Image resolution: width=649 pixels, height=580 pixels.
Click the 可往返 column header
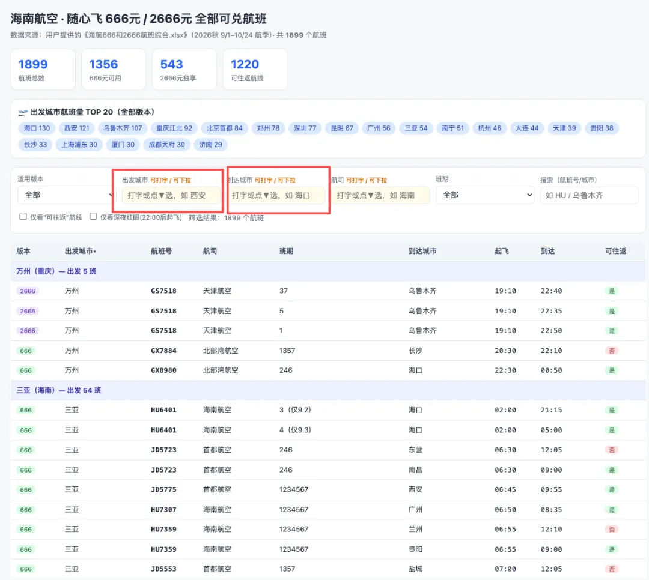615,251
